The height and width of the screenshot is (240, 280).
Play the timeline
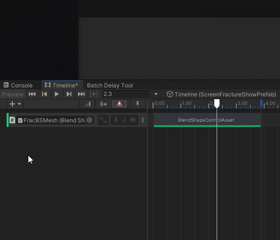coord(57,94)
